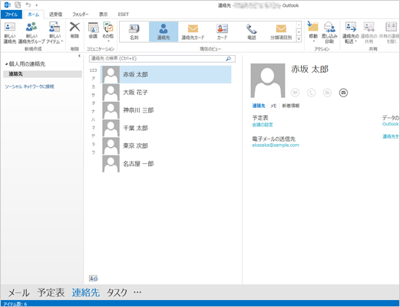Click 大阪 花子's avatar thumbnail
This screenshot has width=400, height=307.
tap(111, 93)
